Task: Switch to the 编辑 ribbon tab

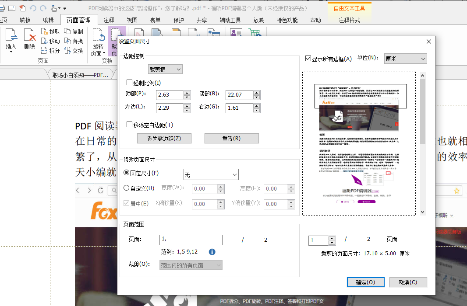Action: tap(48, 20)
